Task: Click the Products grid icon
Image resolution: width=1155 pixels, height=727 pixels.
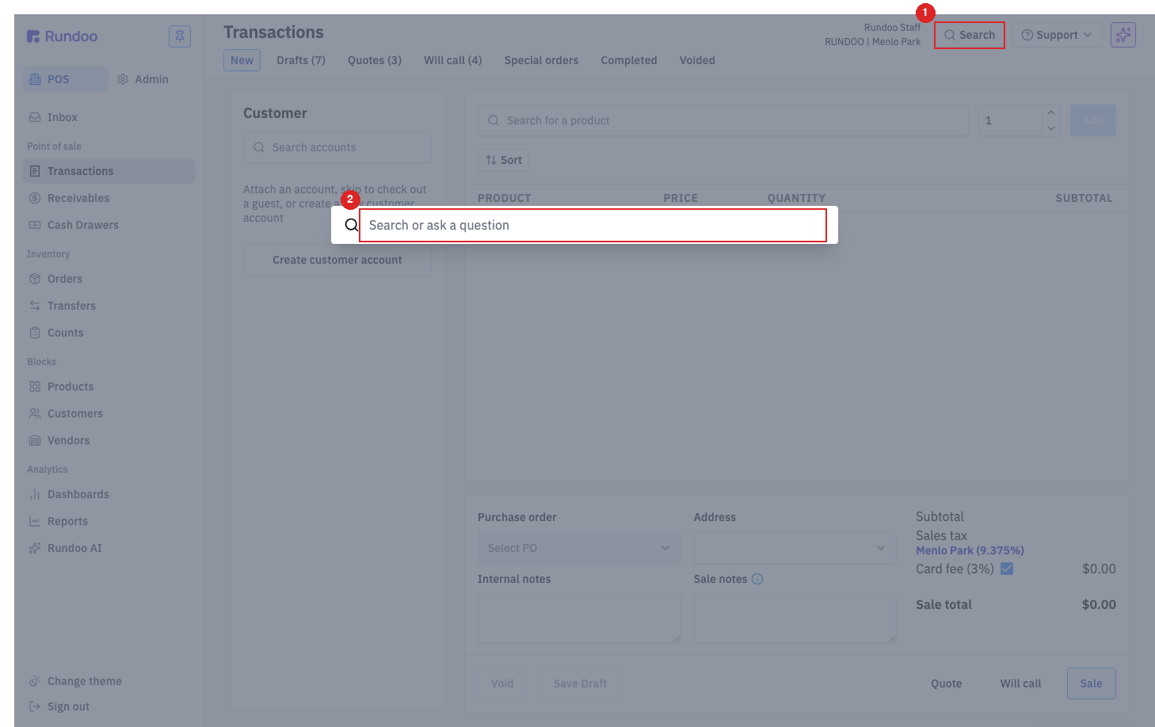Action: point(35,386)
